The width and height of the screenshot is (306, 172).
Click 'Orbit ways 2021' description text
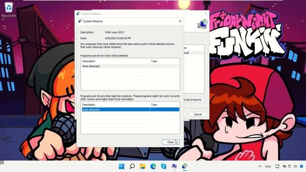tap(114, 32)
